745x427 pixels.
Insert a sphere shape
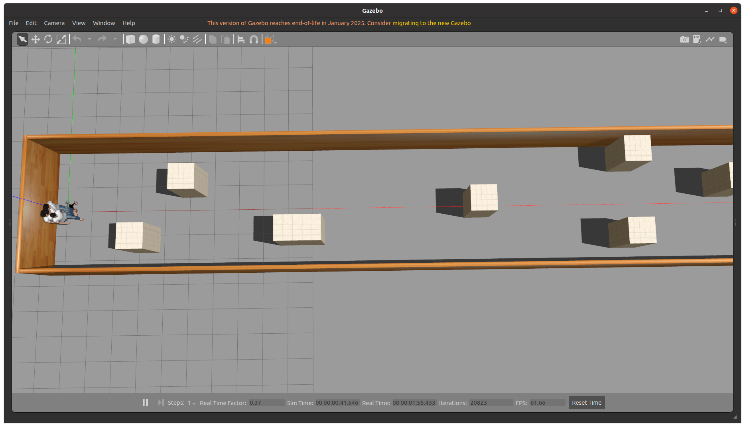(143, 39)
